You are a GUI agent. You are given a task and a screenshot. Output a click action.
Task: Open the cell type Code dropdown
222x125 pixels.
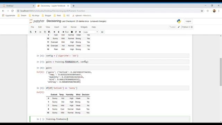pyautogui.click(x=91, y=32)
